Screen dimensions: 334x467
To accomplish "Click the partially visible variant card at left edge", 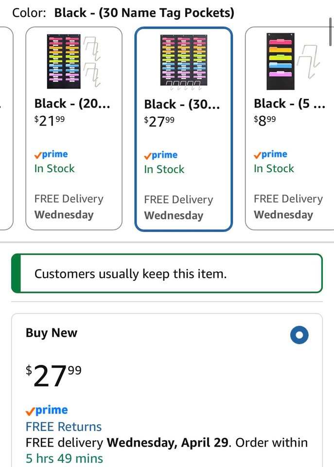I will click(x=6, y=128).
